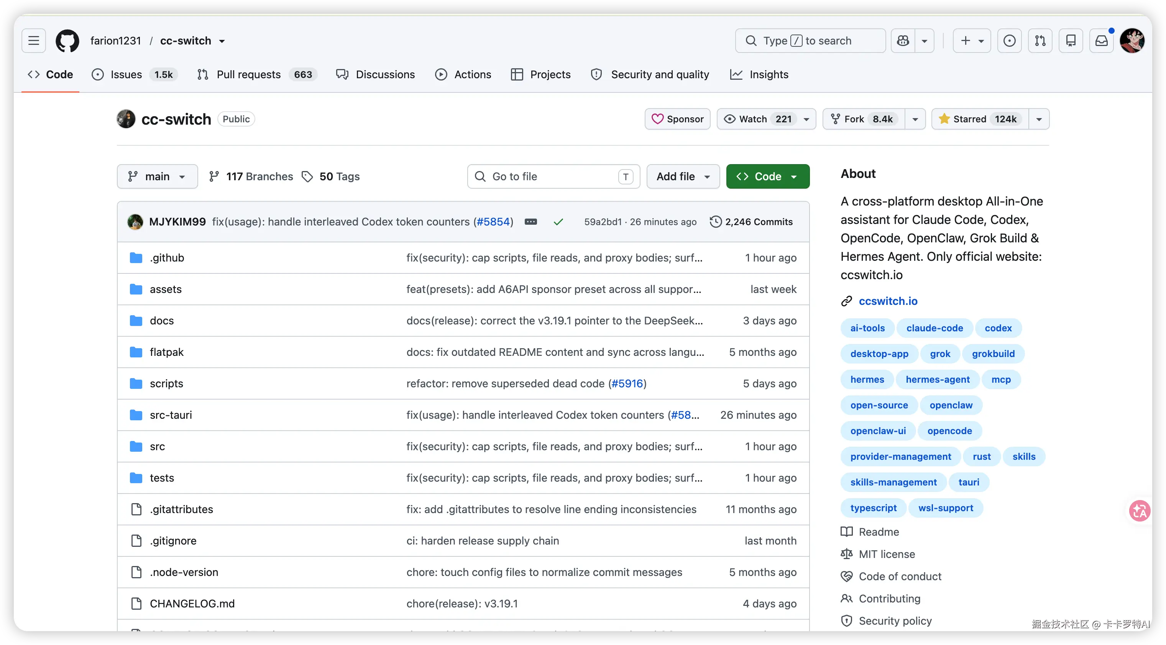Screen dimensions: 1166x645
Task: Open the .node-version file
Action: point(184,572)
